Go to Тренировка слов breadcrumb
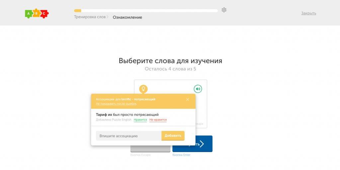Screen dimensions: 340x170 point(90,17)
